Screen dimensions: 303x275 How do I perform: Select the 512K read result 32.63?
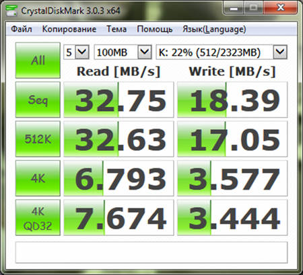click(119, 139)
